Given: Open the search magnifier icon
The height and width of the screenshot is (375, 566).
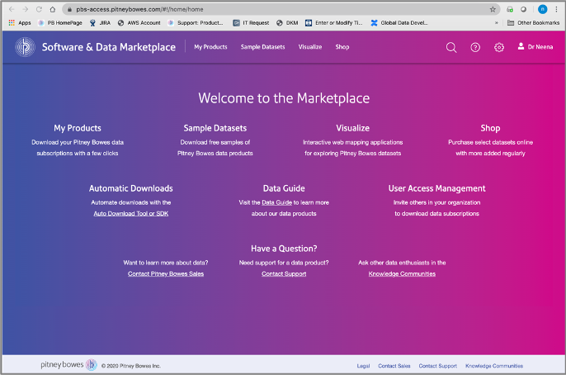Looking at the screenshot, I should click(450, 47).
